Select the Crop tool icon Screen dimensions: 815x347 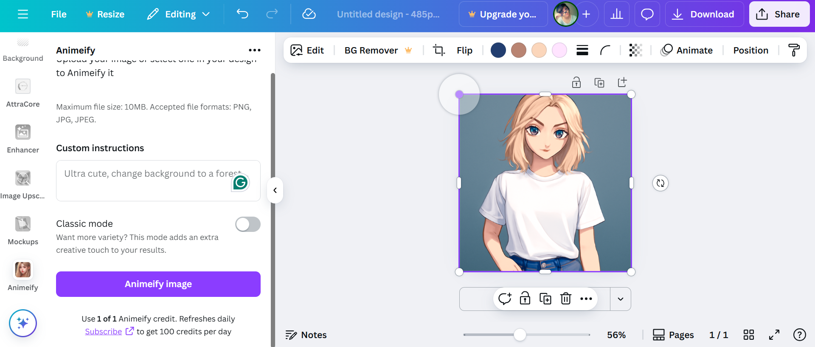438,50
